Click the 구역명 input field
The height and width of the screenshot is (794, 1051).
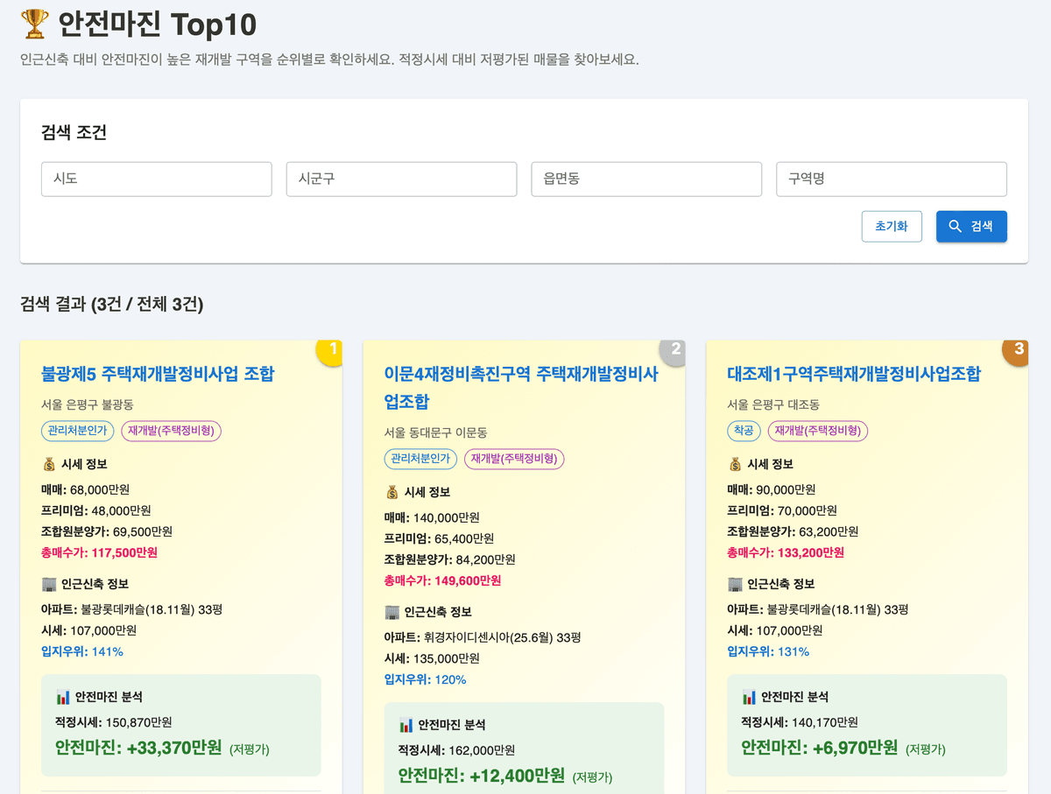(x=891, y=179)
